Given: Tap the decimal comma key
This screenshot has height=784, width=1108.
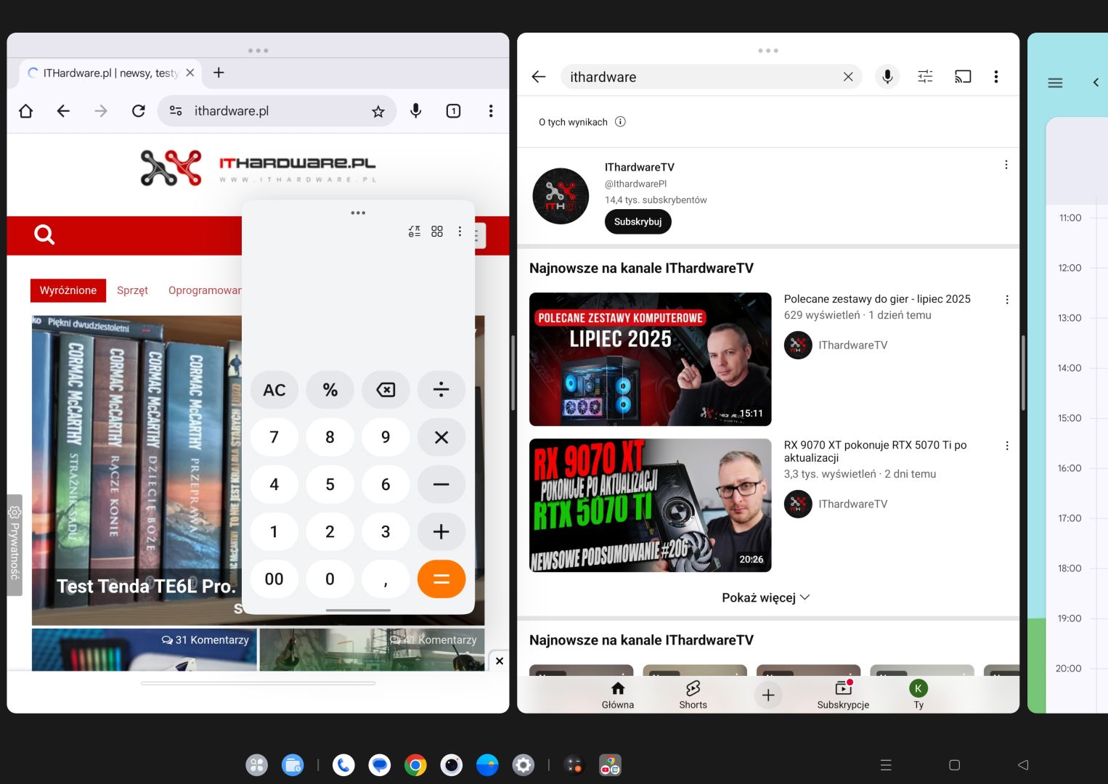Looking at the screenshot, I should [x=386, y=579].
